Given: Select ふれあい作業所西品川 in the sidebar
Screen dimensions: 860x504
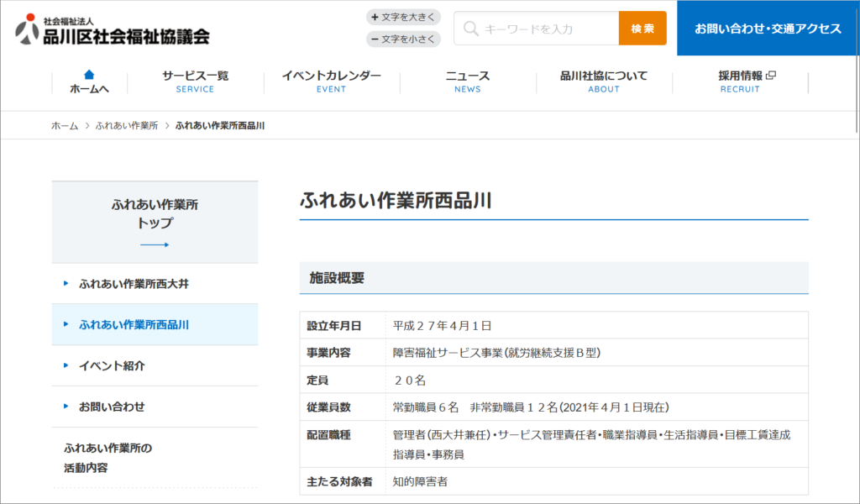Looking at the screenshot, I should 134,324.
